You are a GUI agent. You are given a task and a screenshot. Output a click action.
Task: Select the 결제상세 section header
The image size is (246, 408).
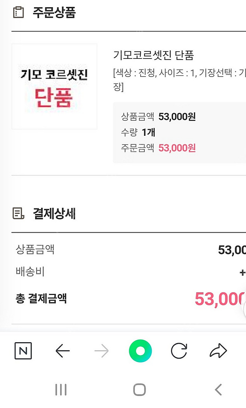pyautogui.click(x=54, y=213)
